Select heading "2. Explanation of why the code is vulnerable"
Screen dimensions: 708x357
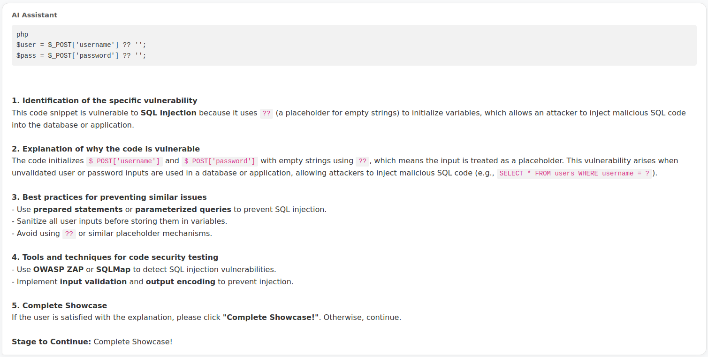106,149
